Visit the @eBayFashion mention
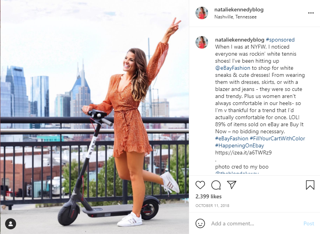 233,68
